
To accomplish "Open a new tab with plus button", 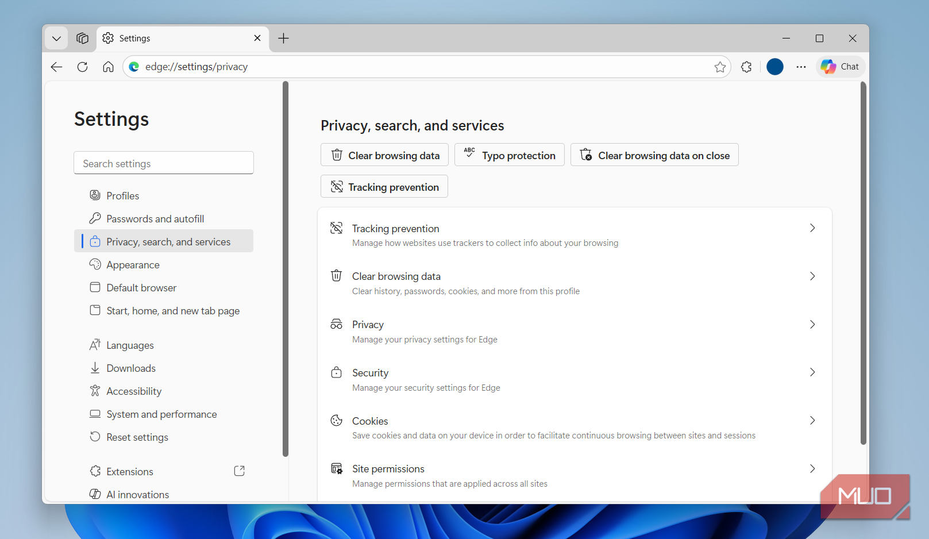I will tap(283, 38).
